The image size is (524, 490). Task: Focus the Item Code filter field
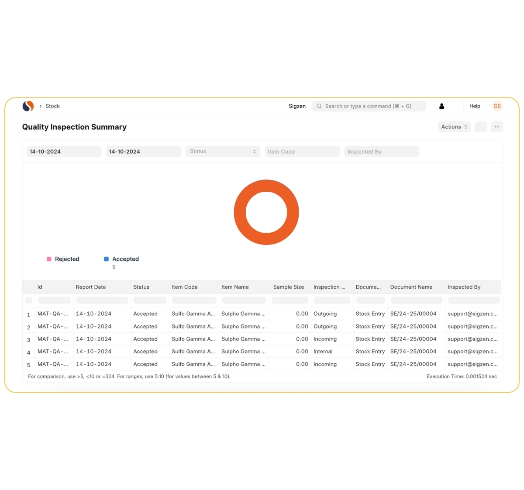point(302,152)
